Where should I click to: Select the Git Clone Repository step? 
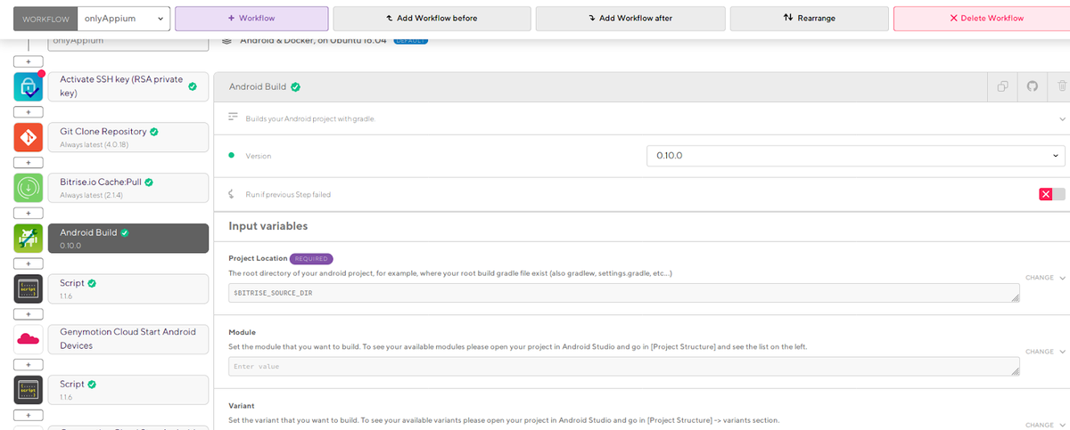[128, 137]
